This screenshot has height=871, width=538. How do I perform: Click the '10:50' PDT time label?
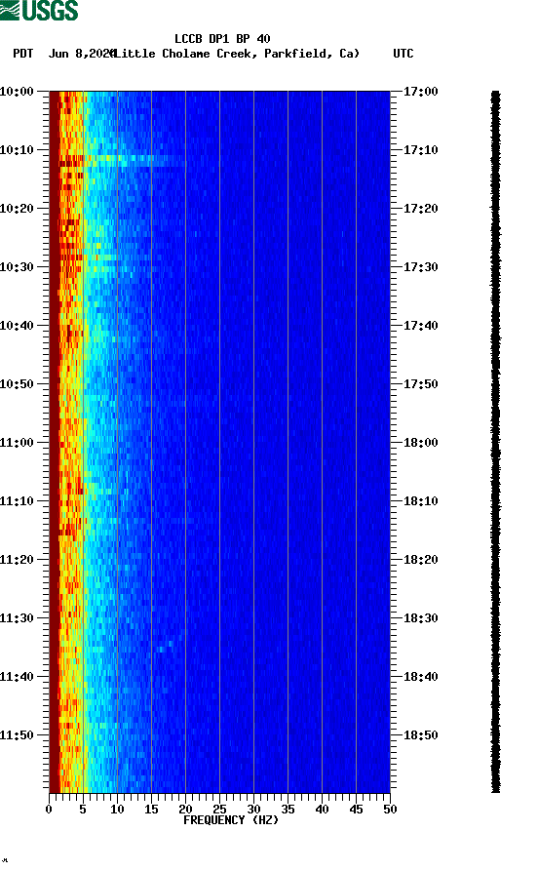coord(17,384)
